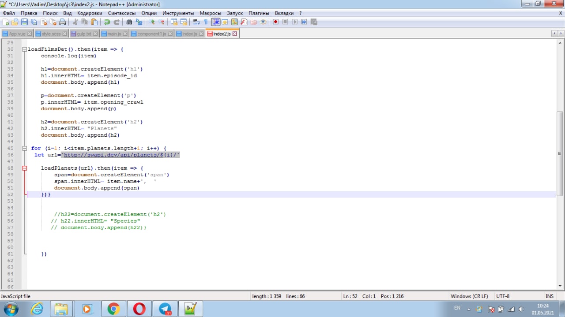Stop macro recording with the square icon
565x317 pixels.
coord(285,22)
